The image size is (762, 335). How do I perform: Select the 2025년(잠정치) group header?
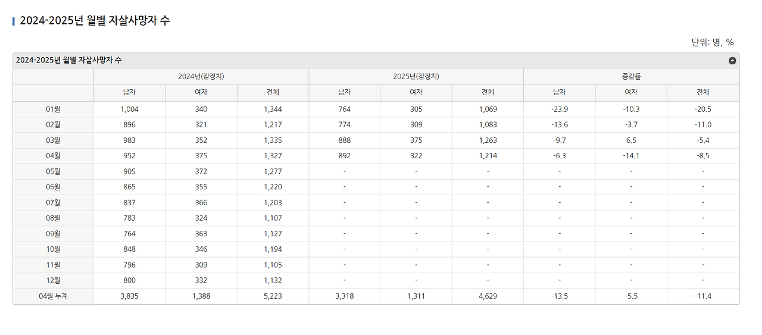[416, 77]
